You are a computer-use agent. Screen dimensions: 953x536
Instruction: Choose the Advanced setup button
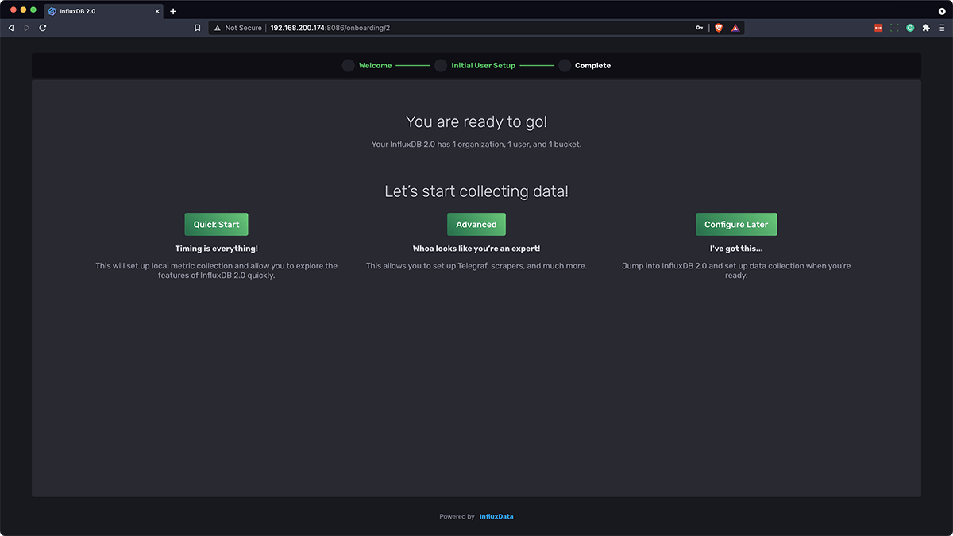click(x=476, y=224)
